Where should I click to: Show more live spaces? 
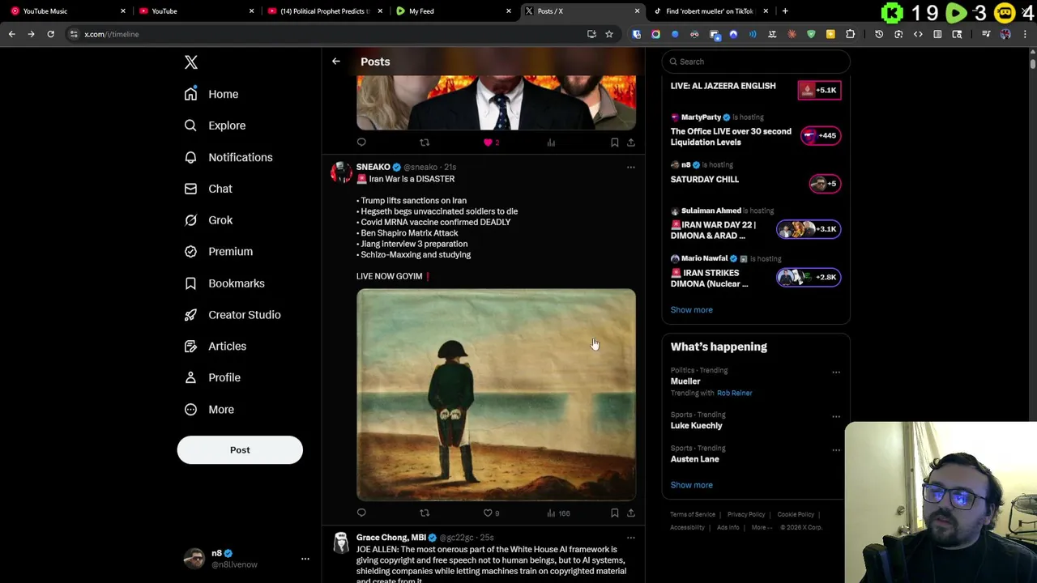pyautogui.click(x=691, y=310)
